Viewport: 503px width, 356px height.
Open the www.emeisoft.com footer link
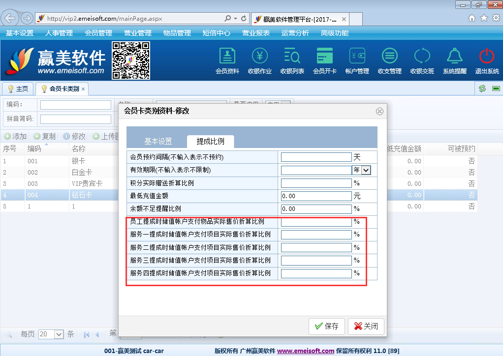[305, 351]
